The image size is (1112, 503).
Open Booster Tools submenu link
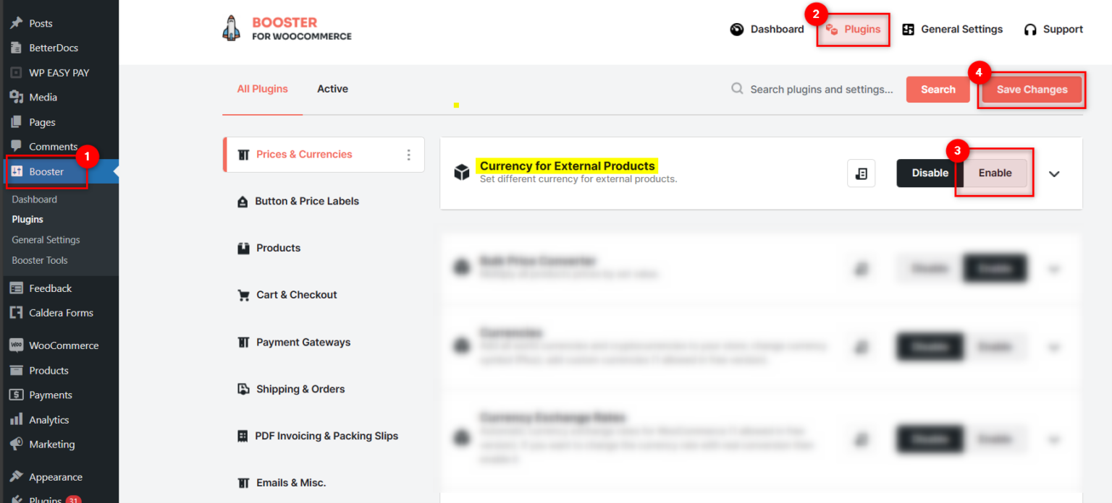point(40,260)
